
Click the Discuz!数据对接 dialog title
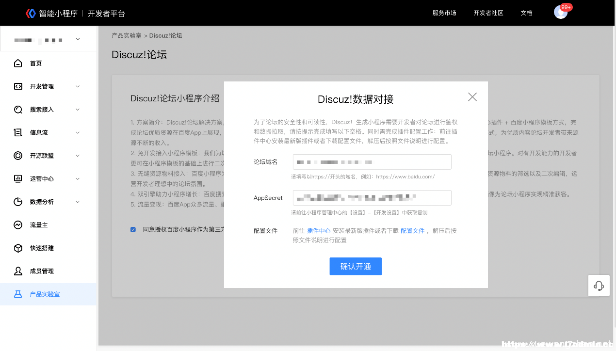[356, 99]
